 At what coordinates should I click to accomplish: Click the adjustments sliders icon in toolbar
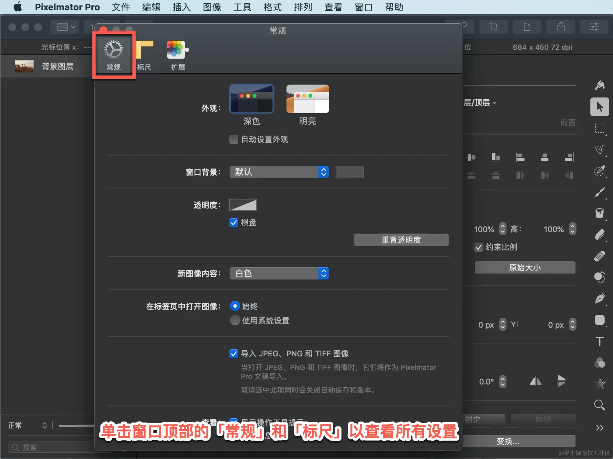coord(594,27)
